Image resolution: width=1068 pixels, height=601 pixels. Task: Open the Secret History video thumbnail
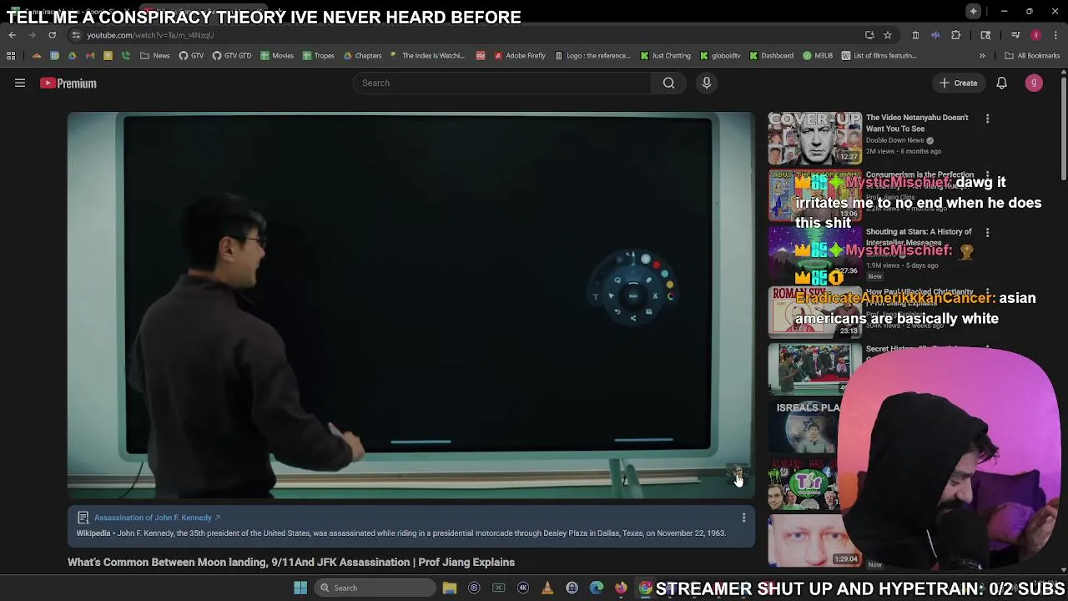click(814, 368)
